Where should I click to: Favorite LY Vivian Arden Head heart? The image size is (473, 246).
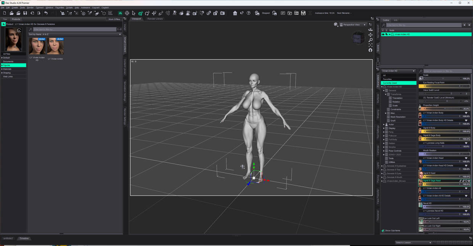click(x=466, y=158)
